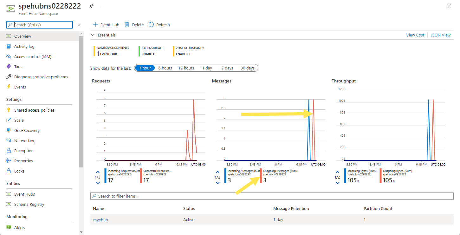
Task: Collapse the Essentials section
Action: coord(93,35)
